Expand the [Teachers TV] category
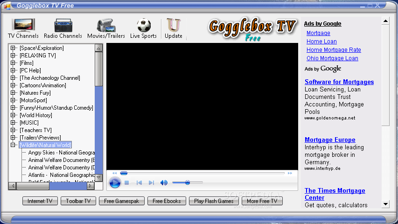 coord(13,130)
